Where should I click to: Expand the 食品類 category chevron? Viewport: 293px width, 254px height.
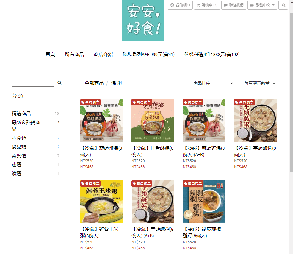coord(59,146)
